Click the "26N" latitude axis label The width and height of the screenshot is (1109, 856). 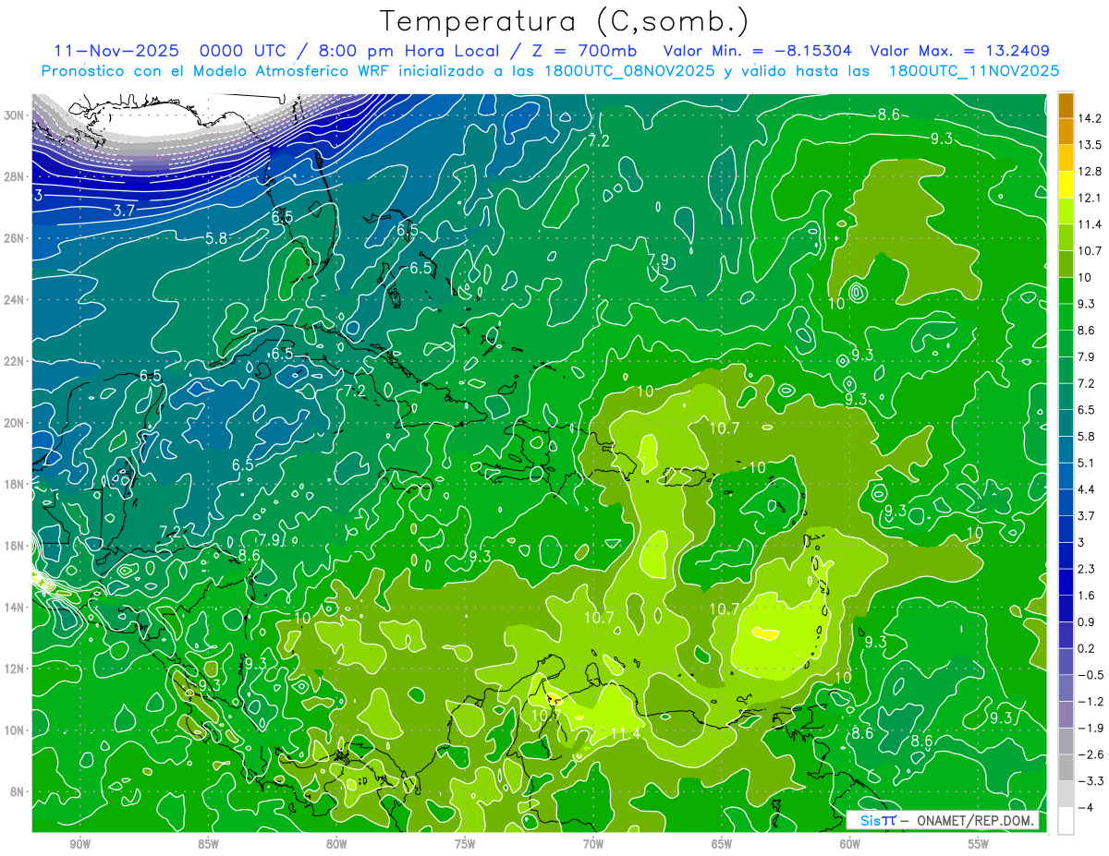(x=15, y=238)
